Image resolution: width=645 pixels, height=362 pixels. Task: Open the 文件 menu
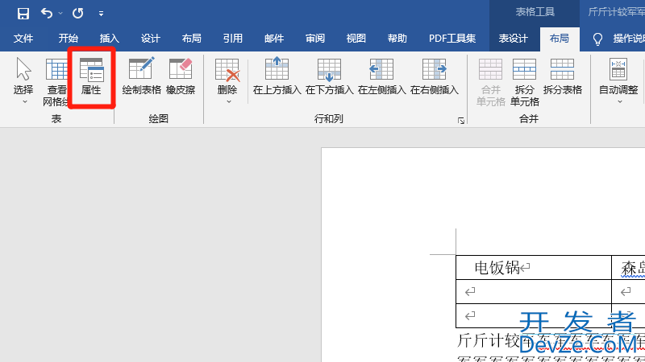pyautogui.click(x=23, y=39)
